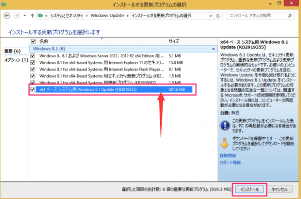Go back with the Back arrow button
The width and height of the screenshot is (301, 199).
(x=7, y=16)
